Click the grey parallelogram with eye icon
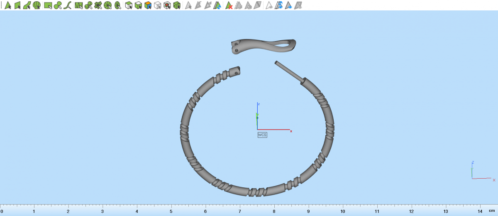Image resolution: width=498 pixels, height=216 pixels. (298, 5)
